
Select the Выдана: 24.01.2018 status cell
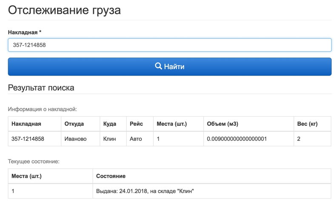(212, 191)
